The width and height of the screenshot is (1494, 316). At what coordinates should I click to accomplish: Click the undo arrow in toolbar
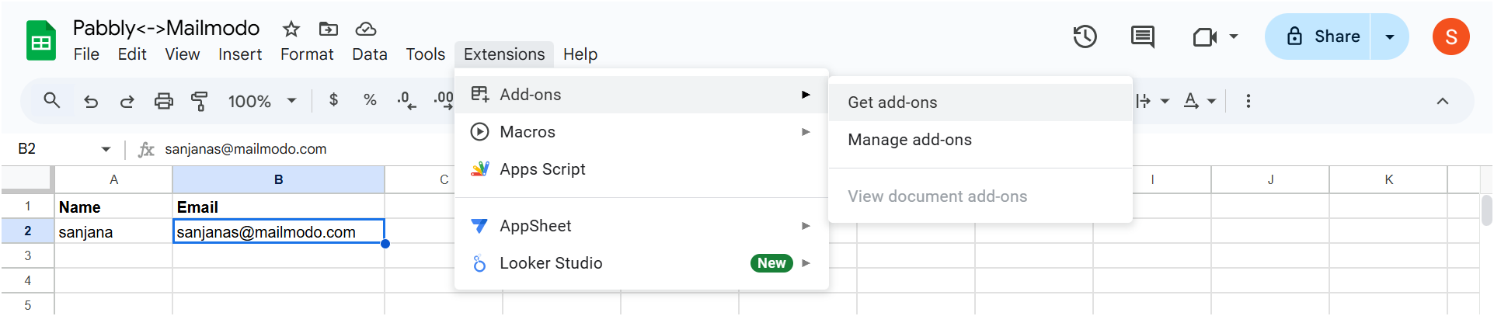pos(91,101)
